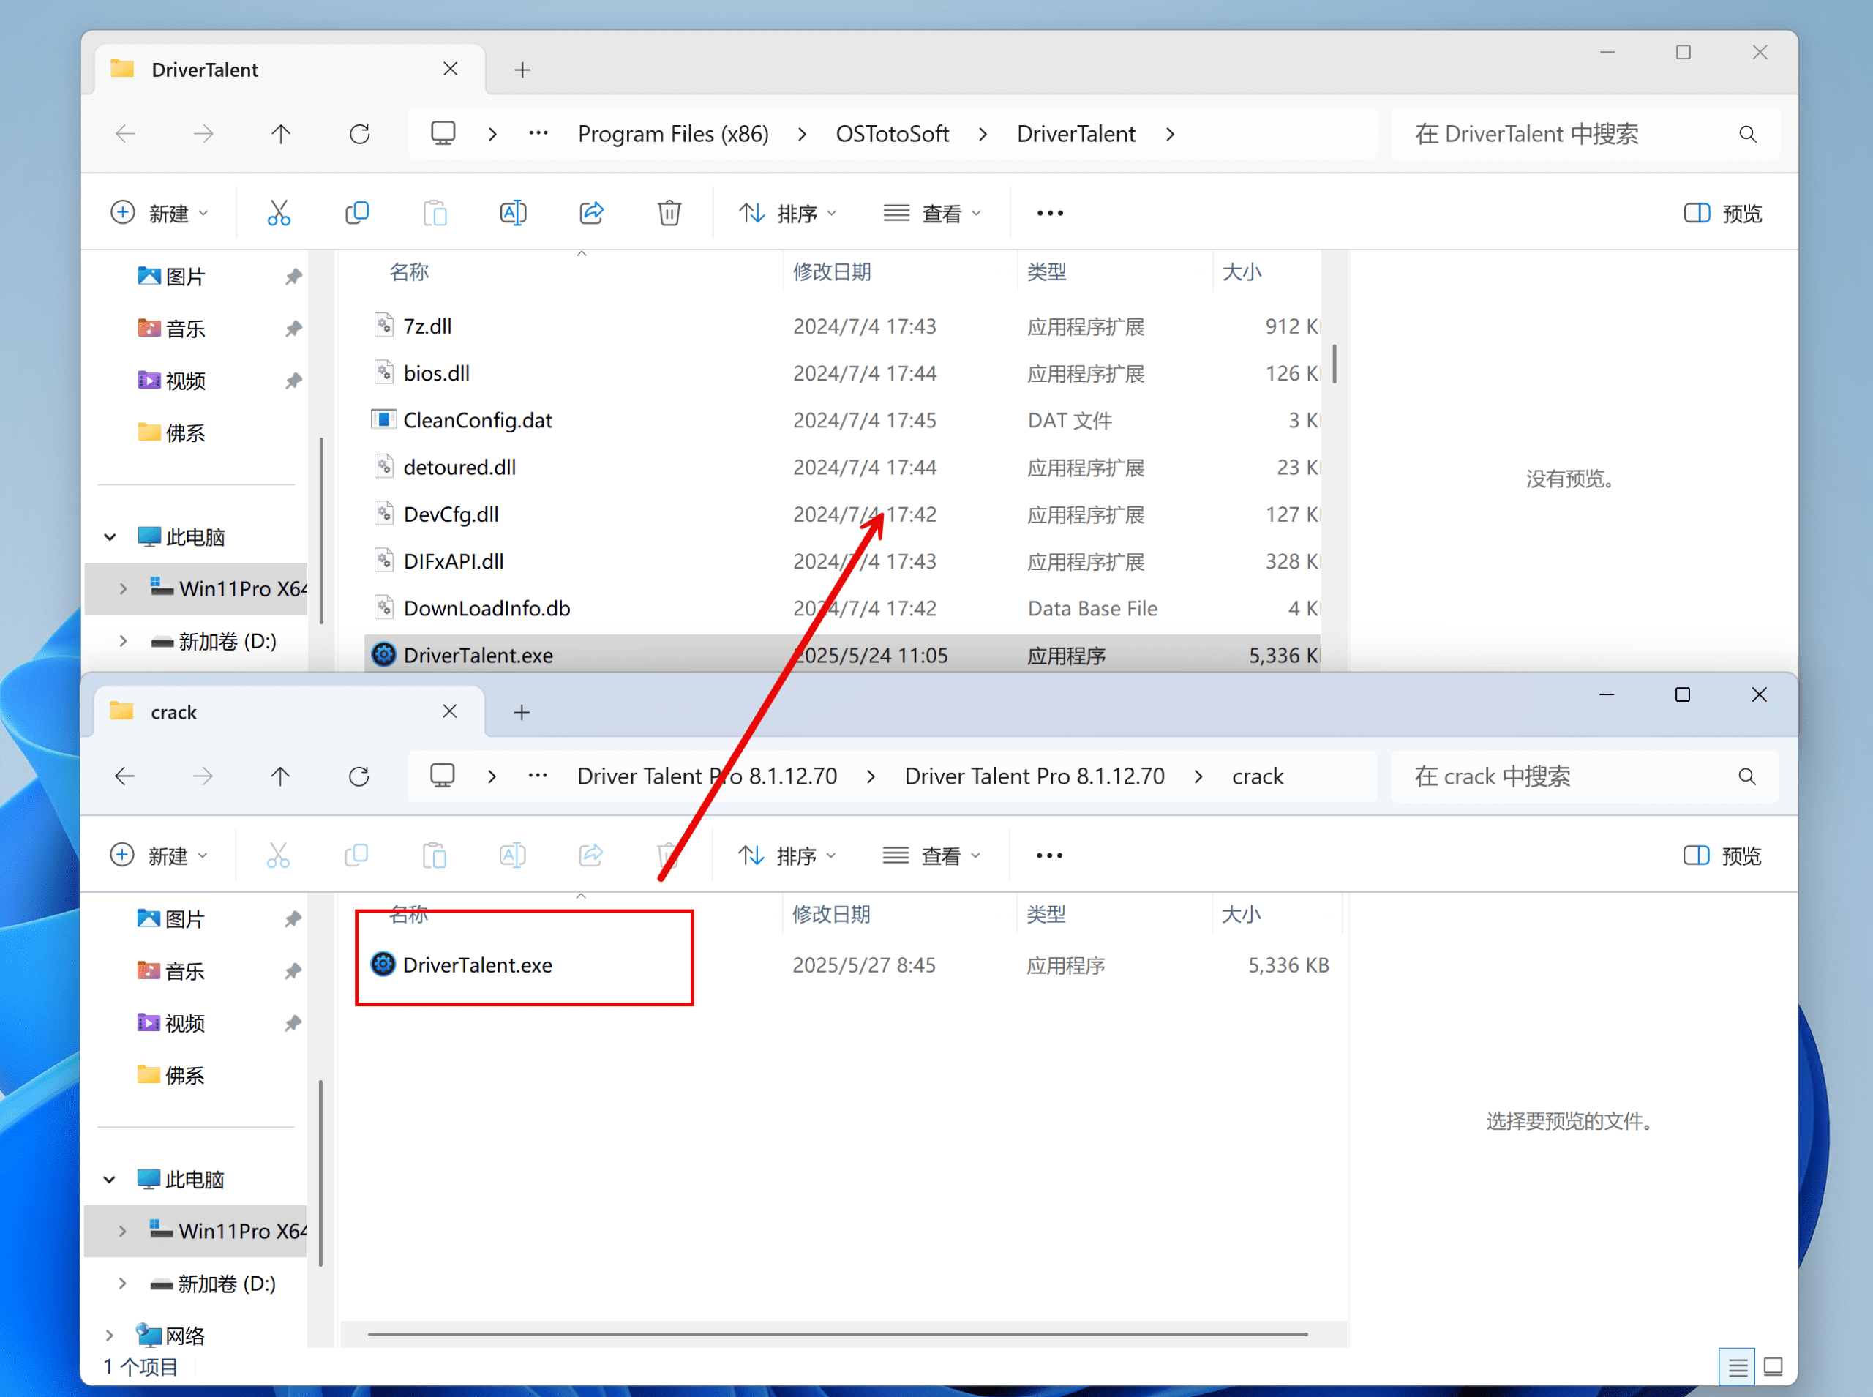Expand the D: drive in crack sidebar

point(123,1284)
